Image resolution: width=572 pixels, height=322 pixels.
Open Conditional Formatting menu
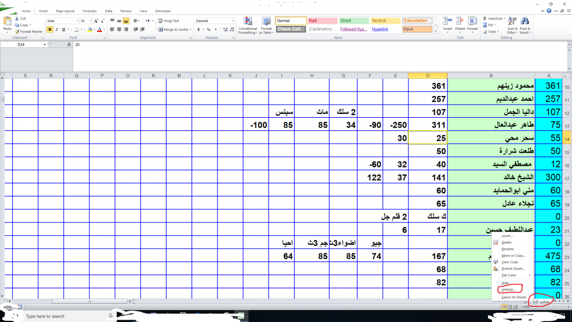pyautogui.click(x=248, y=25)
